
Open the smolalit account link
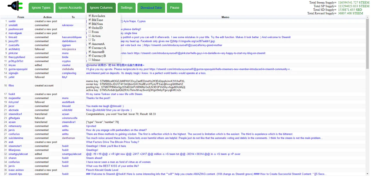[13, 25]
